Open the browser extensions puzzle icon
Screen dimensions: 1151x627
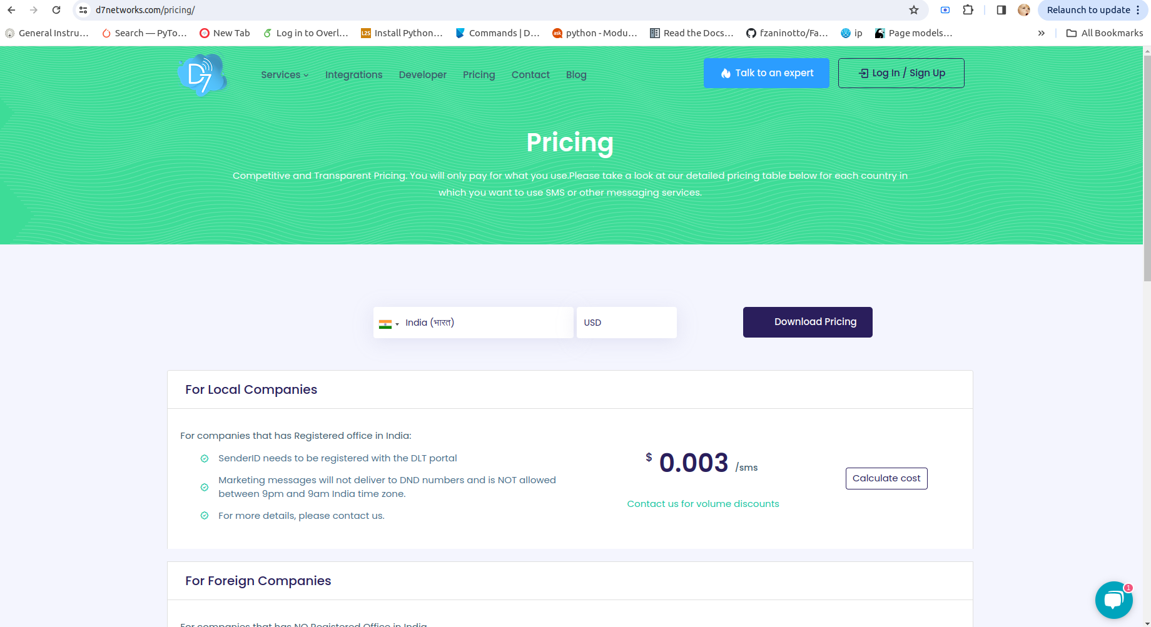pos(968,10)
